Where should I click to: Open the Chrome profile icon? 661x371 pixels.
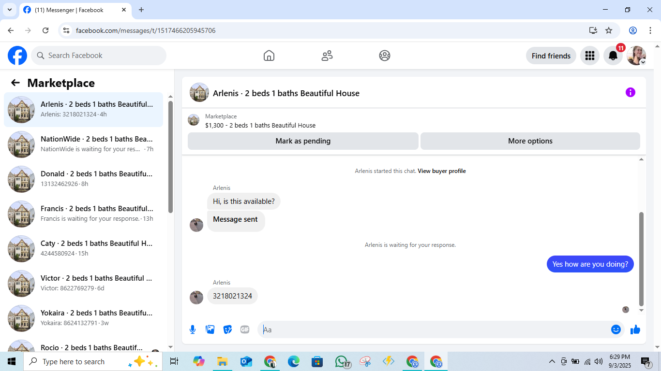pos(633,30)
